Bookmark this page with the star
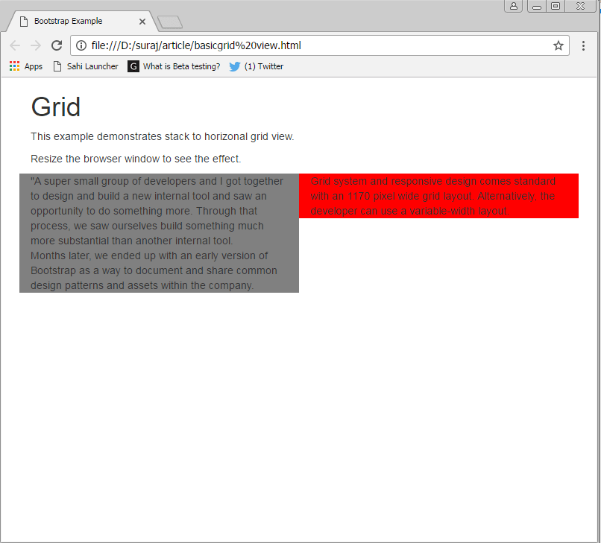This screenshot has height=543, width=601. pyautogui.click(x=558, y=45)
